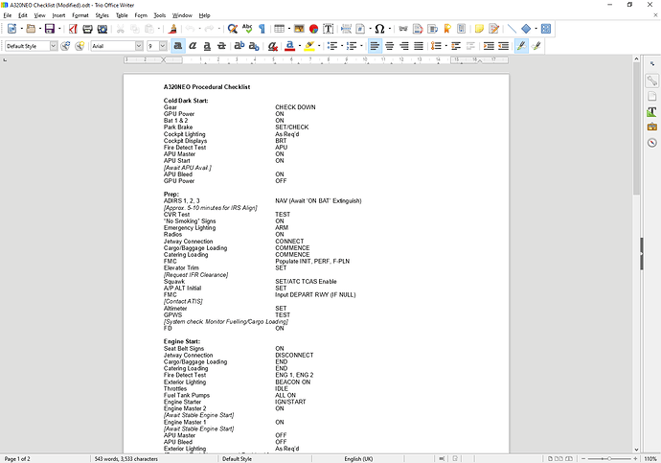Insert a footnote icon

[x=418, y=29]
